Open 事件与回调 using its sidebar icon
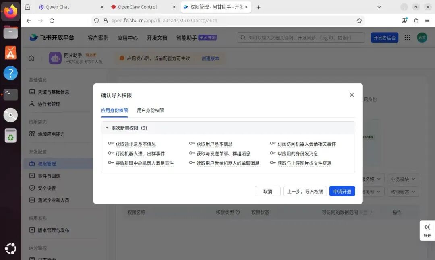 pyautogui.click(x=32, y=176)
